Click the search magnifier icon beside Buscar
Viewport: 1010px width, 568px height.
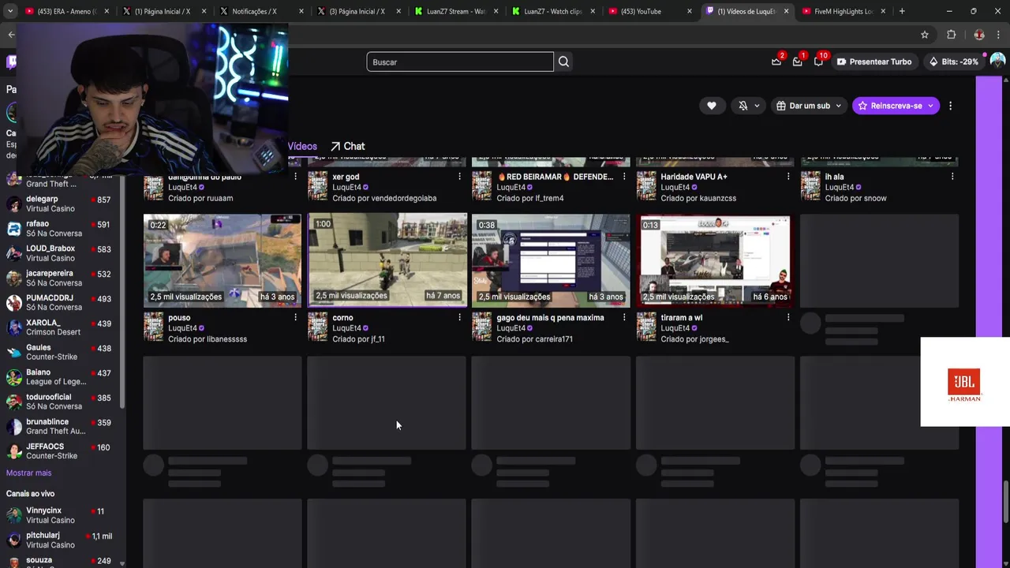coord(563,62)
